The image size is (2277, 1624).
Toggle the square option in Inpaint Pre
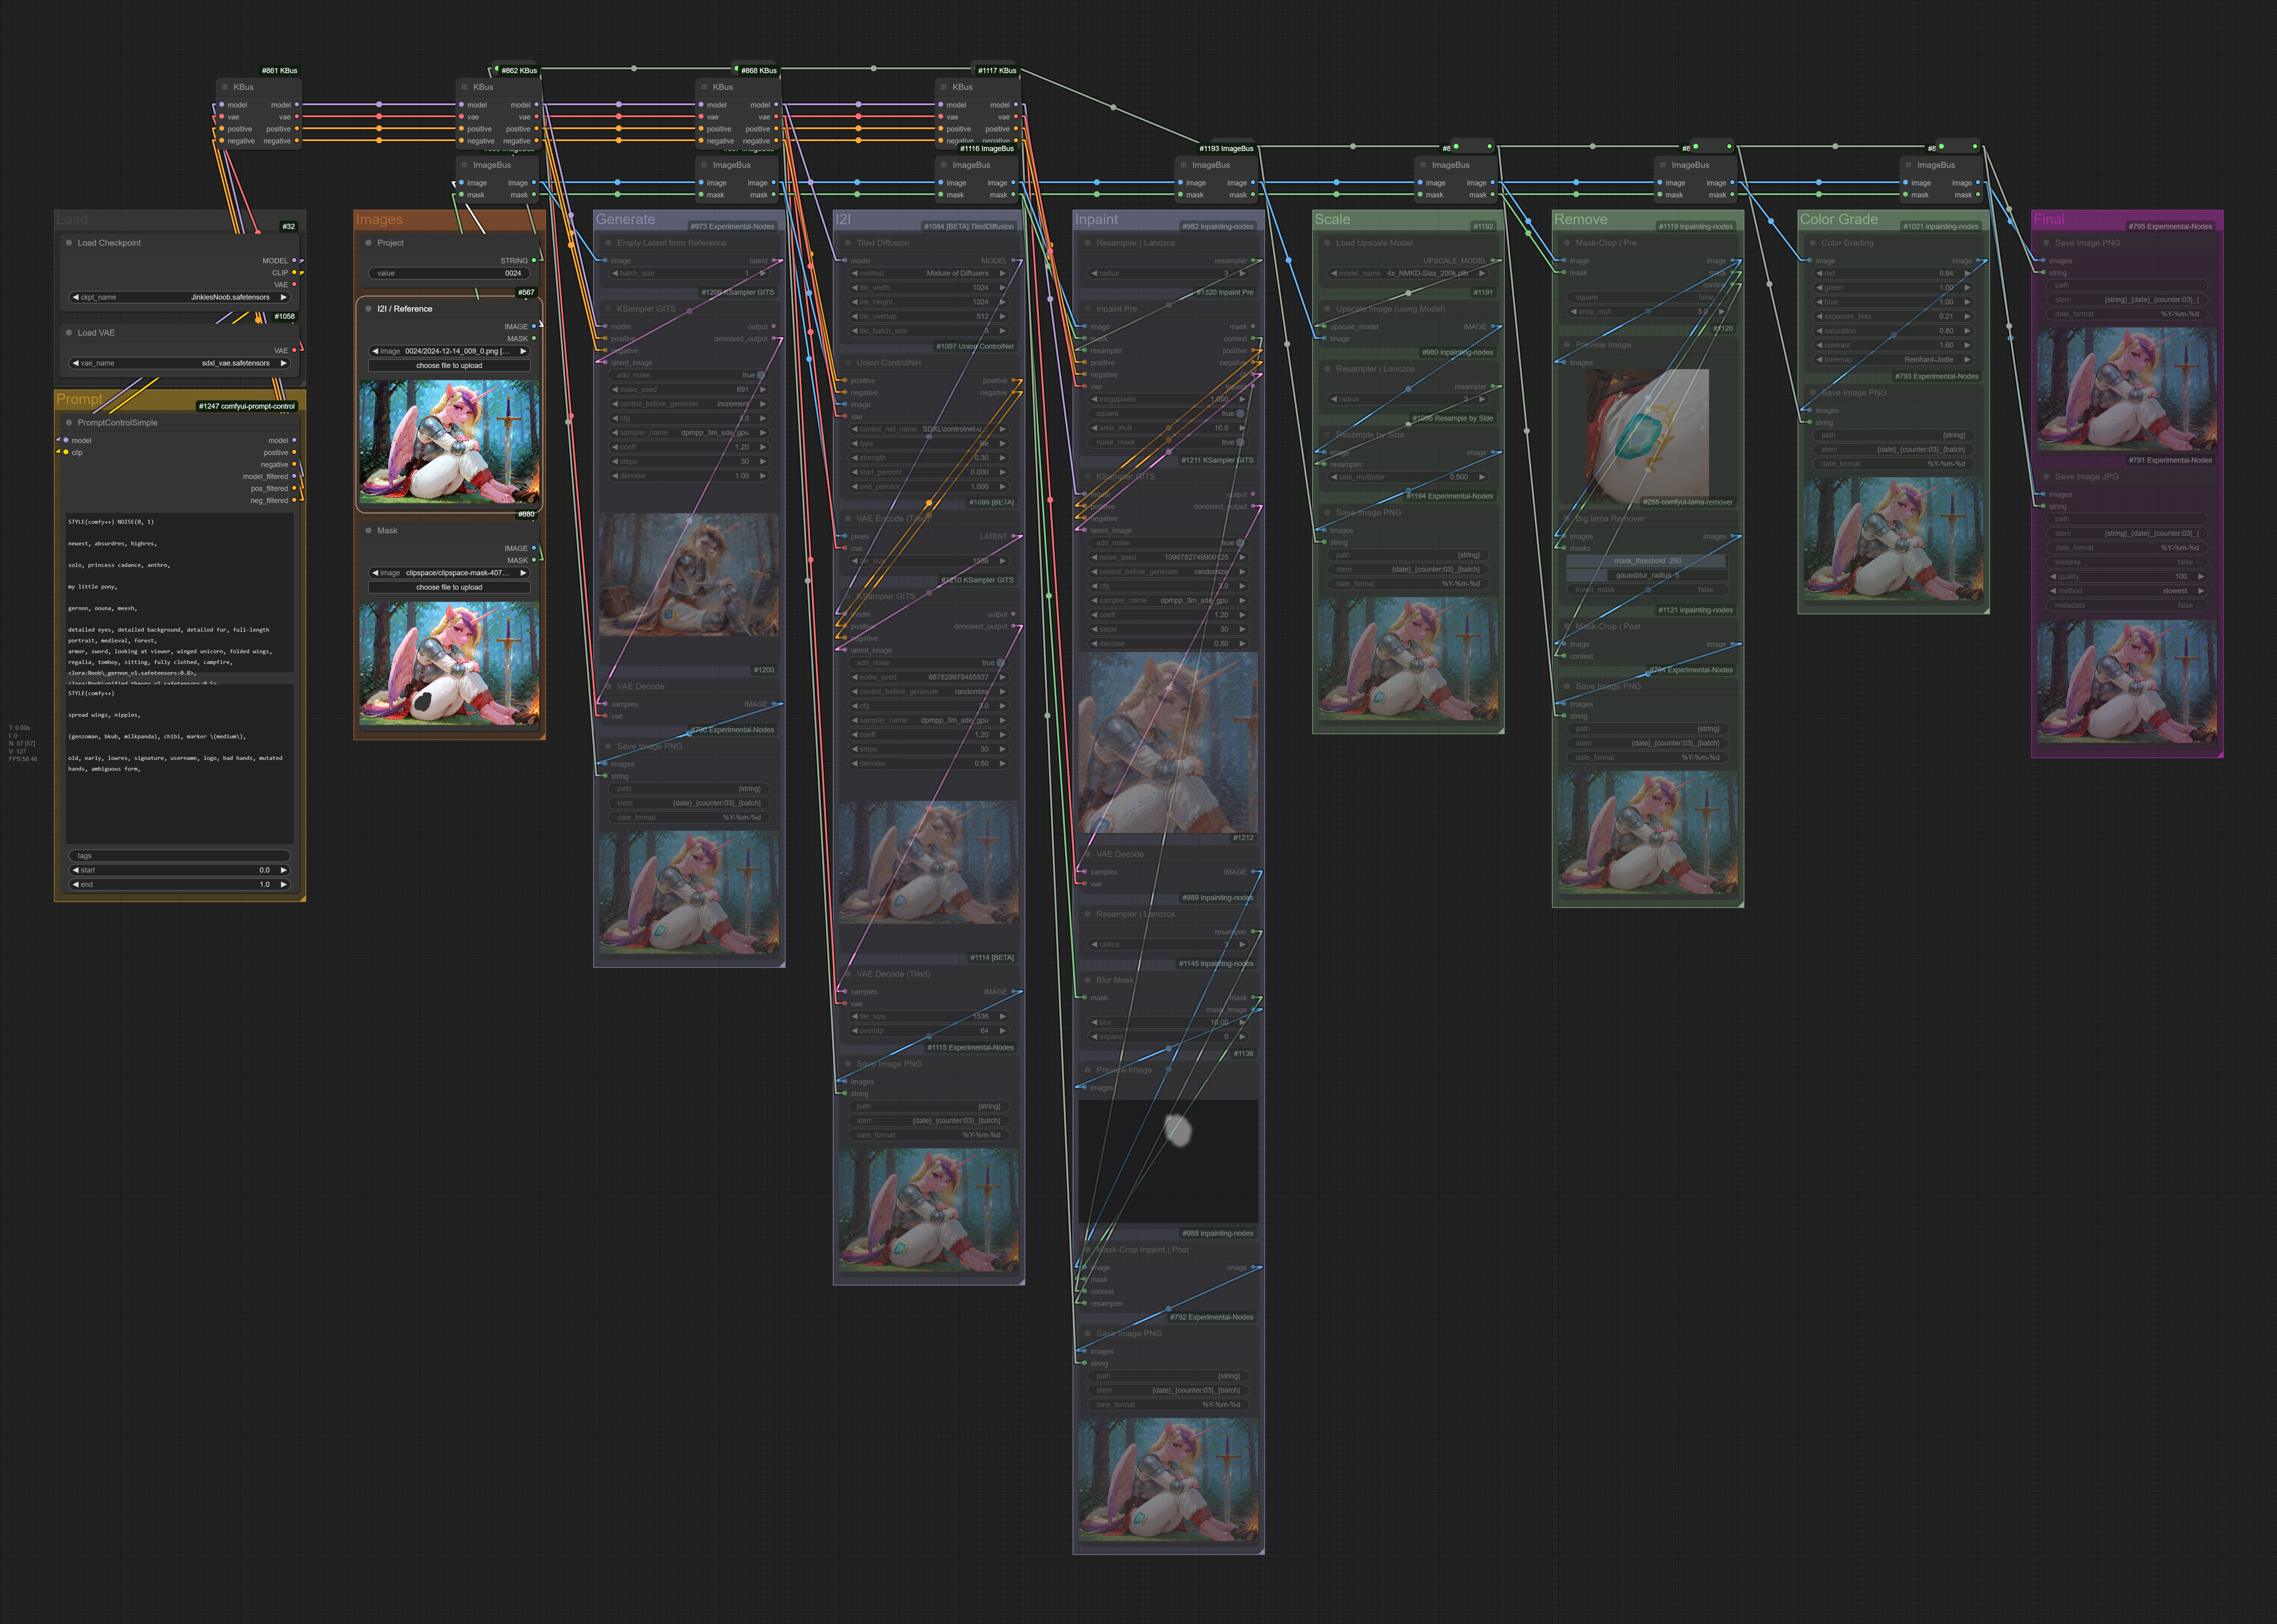pos(1168,413)
